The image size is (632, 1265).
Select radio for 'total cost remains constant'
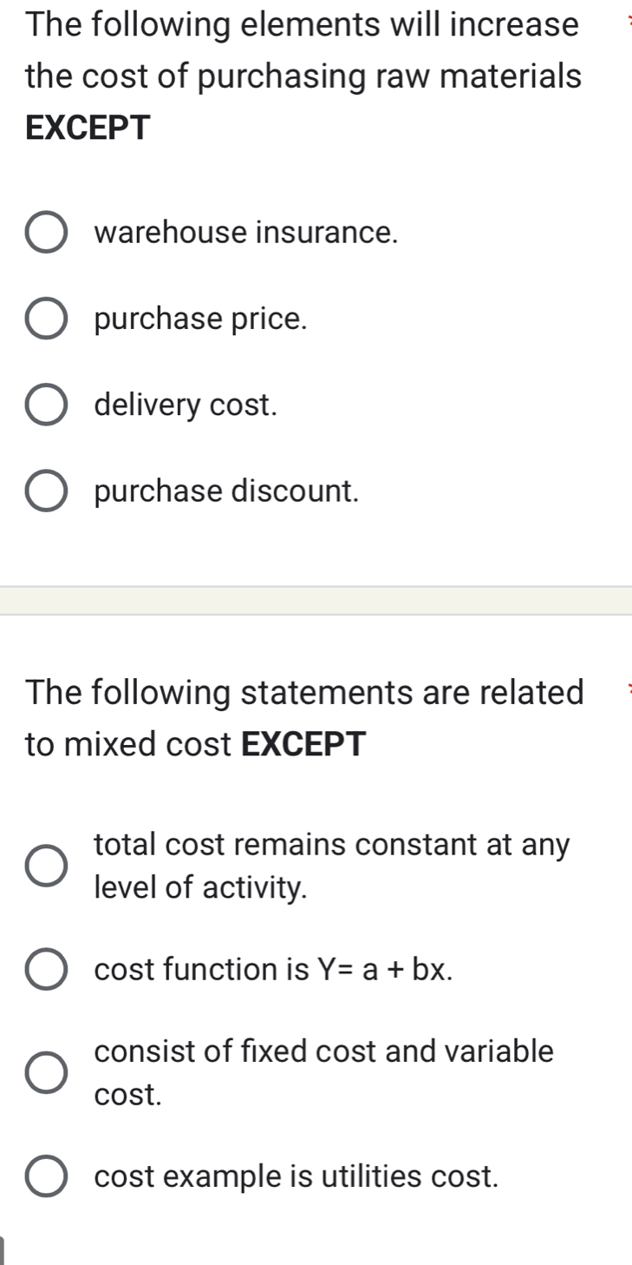pos(46,866)
